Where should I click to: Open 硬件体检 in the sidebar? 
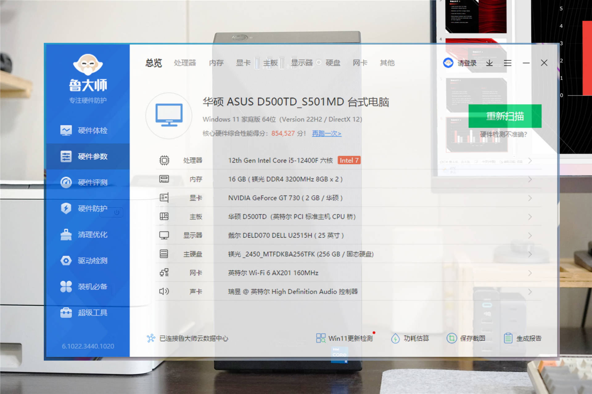click(x=88, y=131)
